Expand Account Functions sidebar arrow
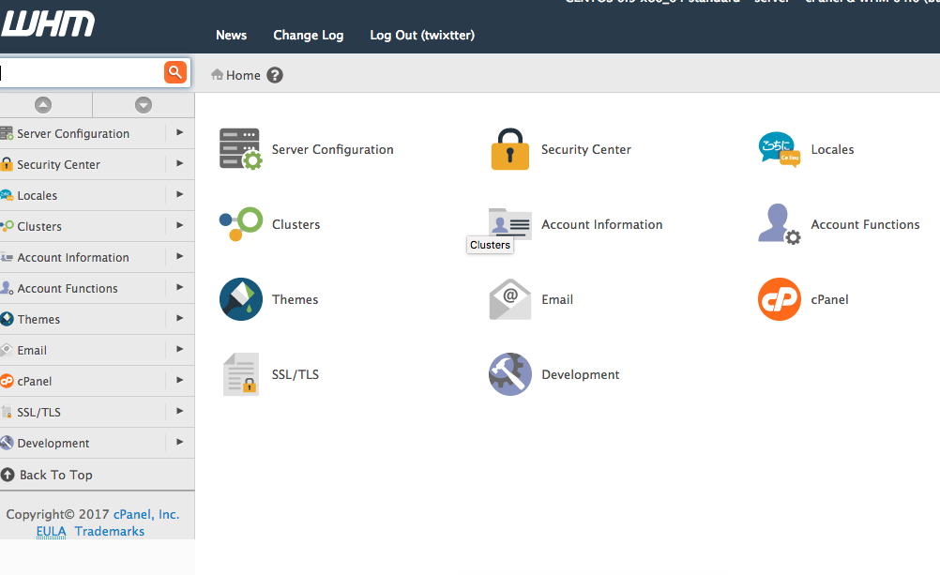Image resolution: width=940 pixels, height=575 pixels. click(180, 287)
